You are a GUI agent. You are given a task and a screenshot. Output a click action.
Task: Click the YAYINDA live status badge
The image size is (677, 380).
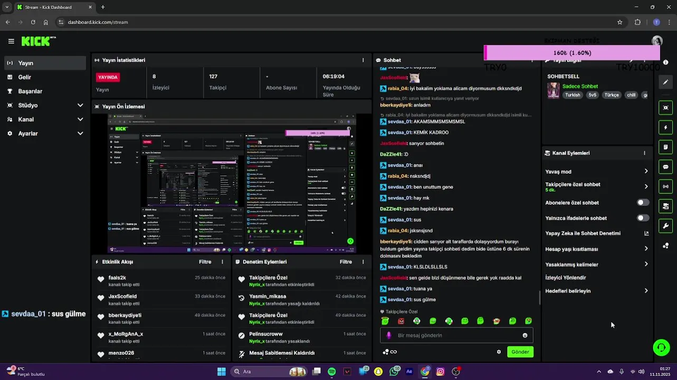(x=108, y=77)
